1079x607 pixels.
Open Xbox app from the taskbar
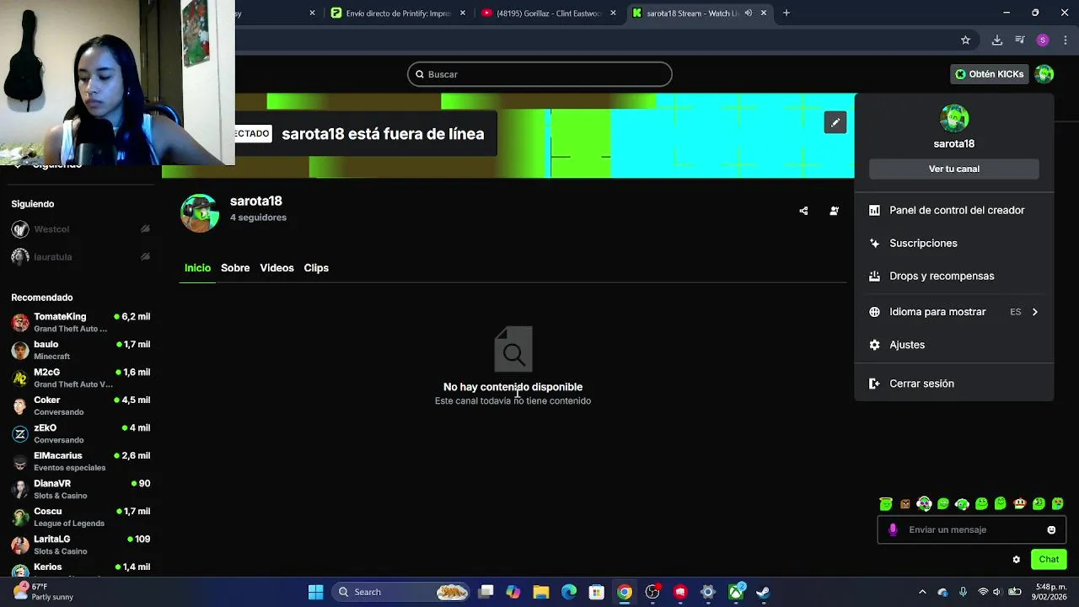click(736, 592)
